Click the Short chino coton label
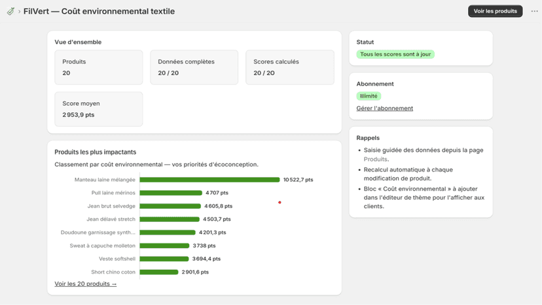This screenshot has width=542, height=305. tap(113, 272)
